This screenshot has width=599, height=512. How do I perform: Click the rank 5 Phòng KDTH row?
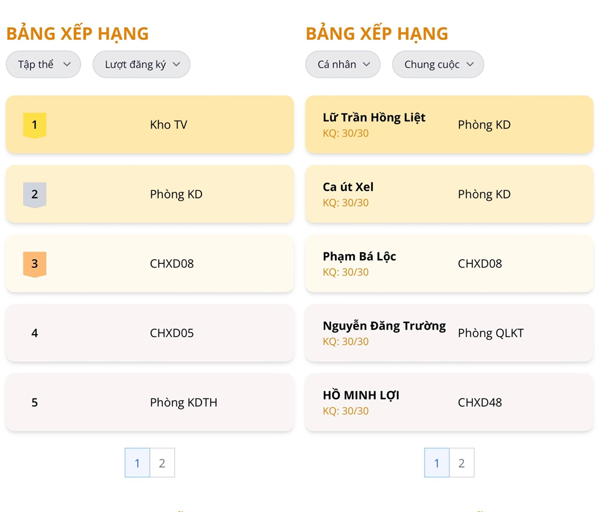coord(150,403)
